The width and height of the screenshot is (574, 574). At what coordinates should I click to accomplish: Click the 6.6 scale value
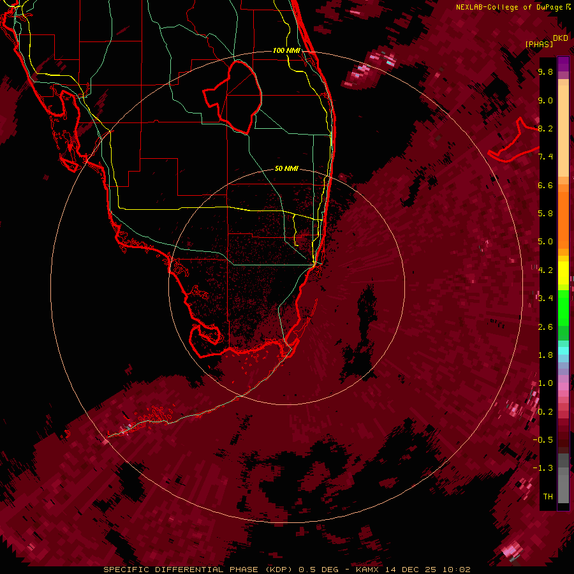pos(545,185)
